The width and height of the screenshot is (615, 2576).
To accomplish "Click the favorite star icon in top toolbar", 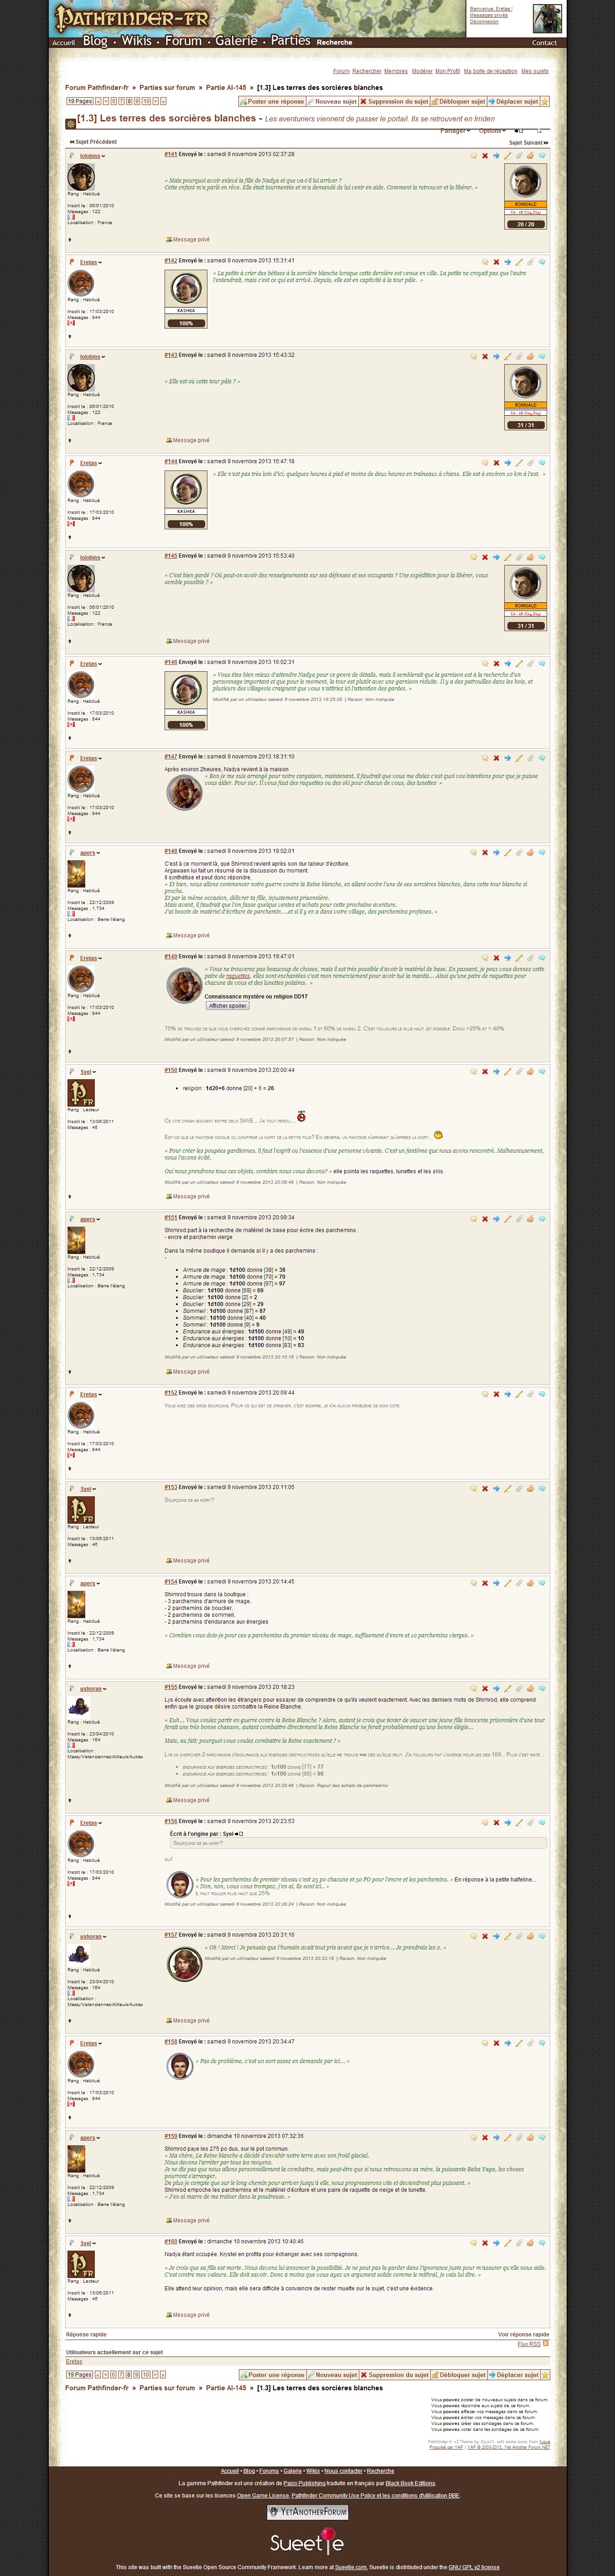I will (x=545, y=101).
